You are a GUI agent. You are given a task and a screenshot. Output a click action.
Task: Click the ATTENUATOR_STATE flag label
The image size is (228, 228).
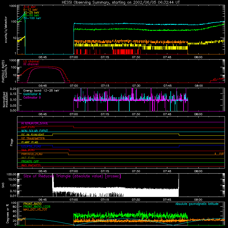34,123
